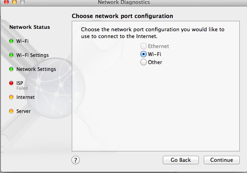Open help with the question mark button

pos(76,160)
